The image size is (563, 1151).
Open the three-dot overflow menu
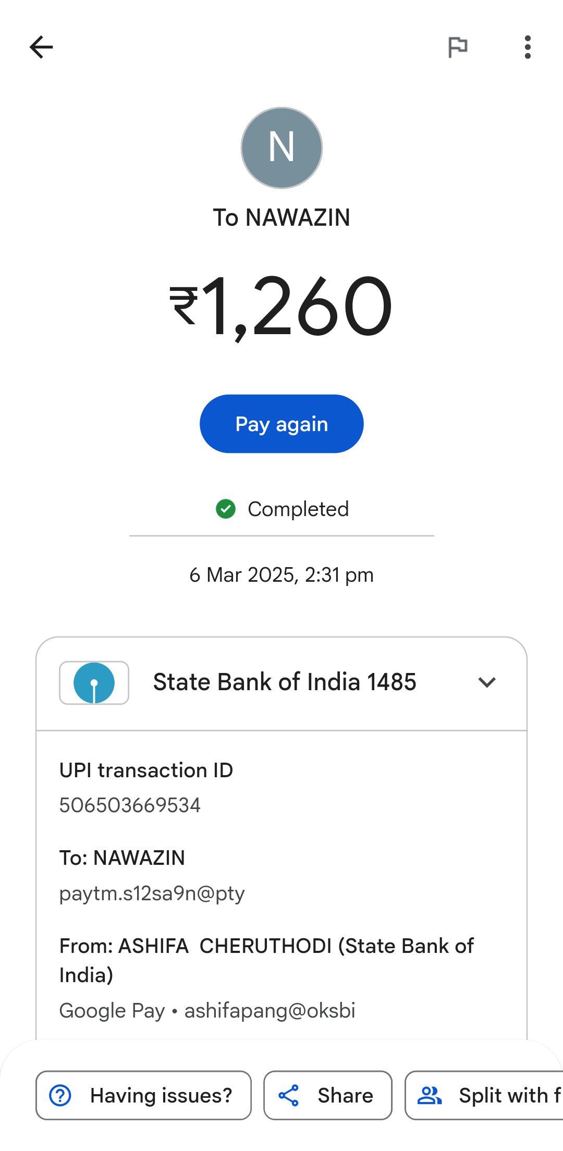[x=528, y=47]
